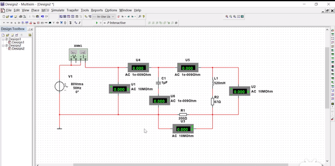Open the Simulate menu
The height and width of the screenshot is (166, 335).
(x=58, y=10)
